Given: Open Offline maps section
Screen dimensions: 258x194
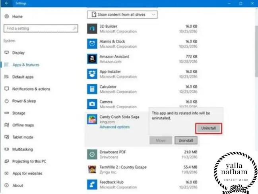Looking at the screenshot, I should click(23, 125).
